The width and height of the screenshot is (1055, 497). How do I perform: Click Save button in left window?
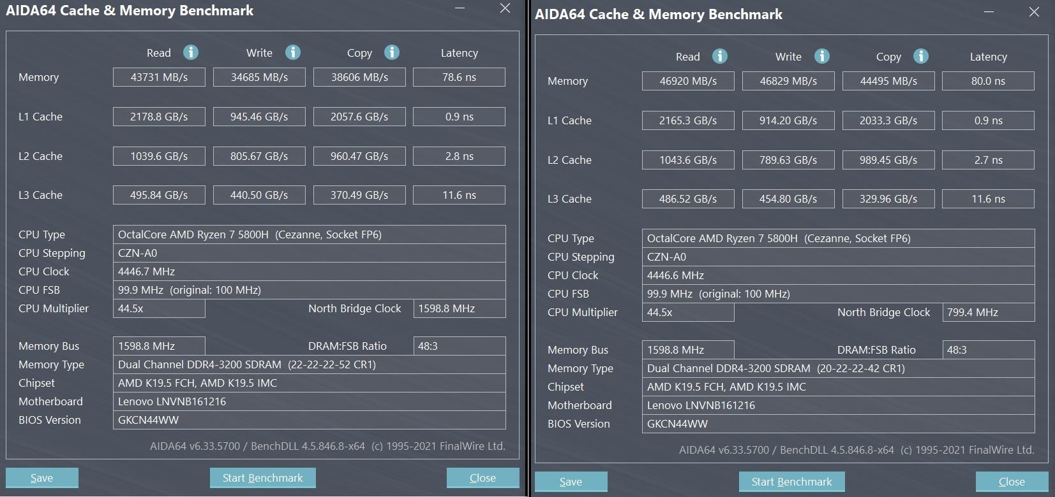pyautogui.click(x=42, y=478)
